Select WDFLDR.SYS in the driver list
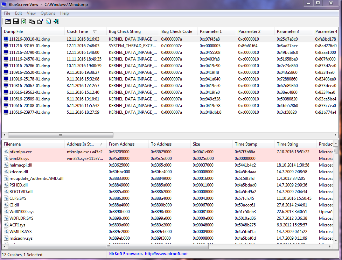This screenshot has width=342, height=260. tap(21, 218)
